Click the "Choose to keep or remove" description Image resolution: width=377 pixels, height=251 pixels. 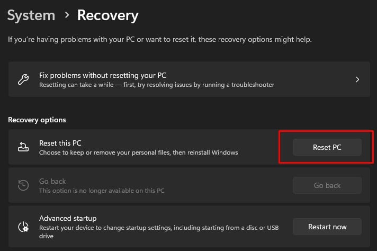(138, 153)
